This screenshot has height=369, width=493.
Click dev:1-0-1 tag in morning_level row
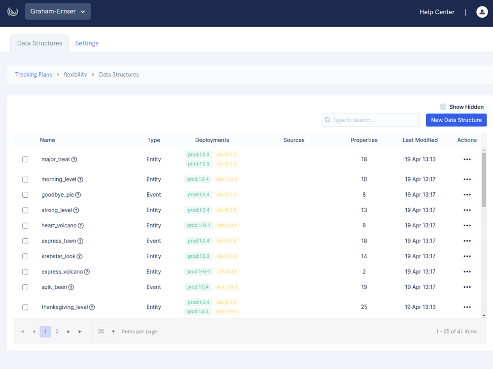point(227,180)
